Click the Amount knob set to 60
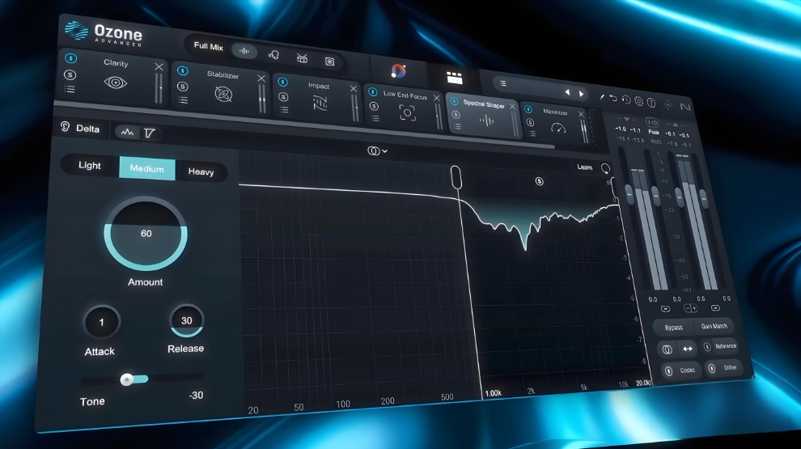The image size is (801, 449). click(146, 234)
